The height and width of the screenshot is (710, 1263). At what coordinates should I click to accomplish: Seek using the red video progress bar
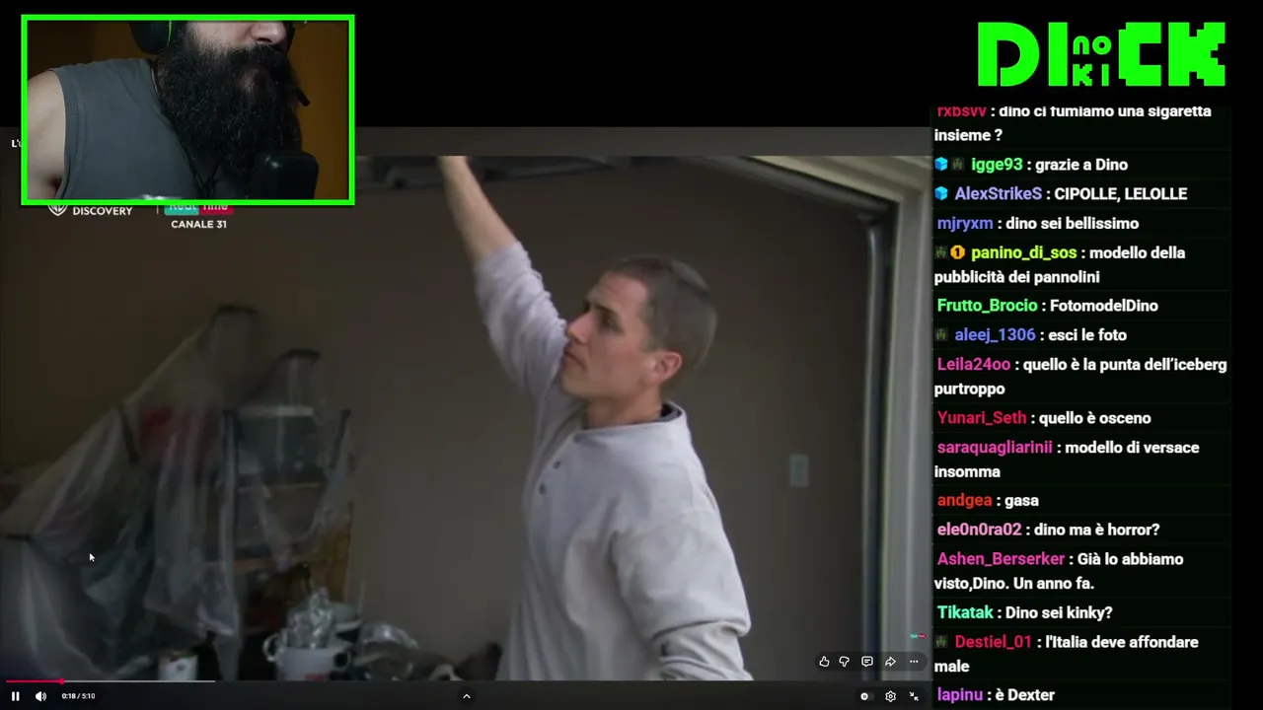pyautogui.click(x=110, y=680)
